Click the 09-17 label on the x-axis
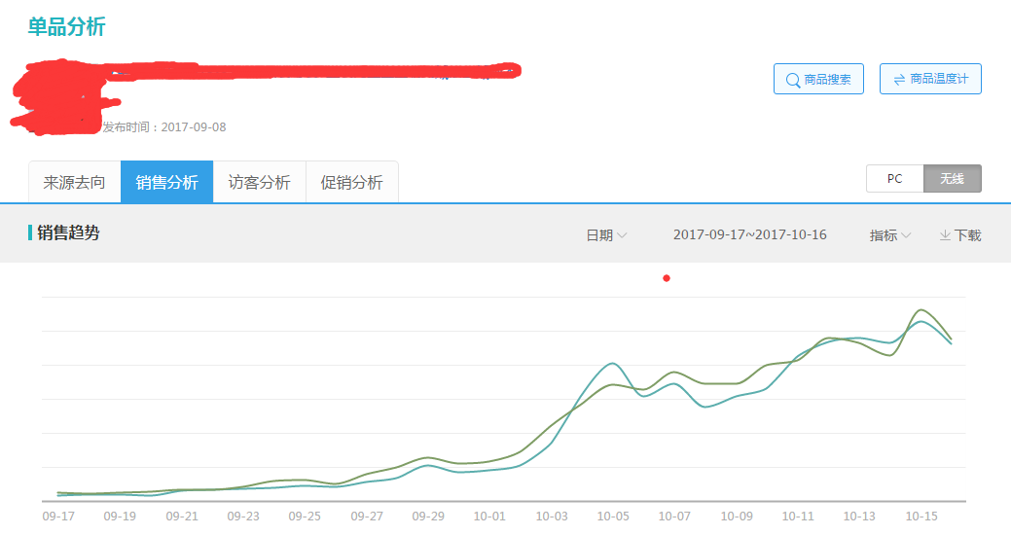Image resolution: width=1011 pixels, height=535 pixels. click(x=58, y=517)
